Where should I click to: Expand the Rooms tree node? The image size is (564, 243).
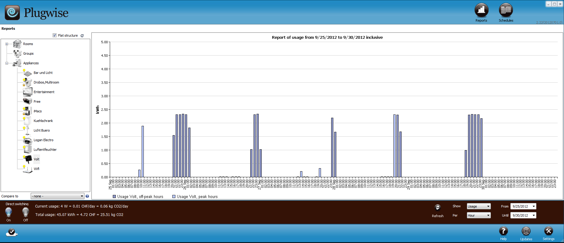tap(7, 44)
